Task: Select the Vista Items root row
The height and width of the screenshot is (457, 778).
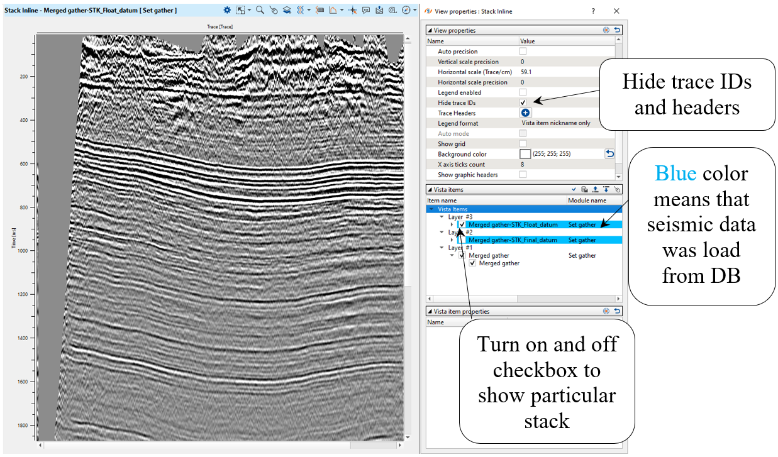Action: coord(453,209)
